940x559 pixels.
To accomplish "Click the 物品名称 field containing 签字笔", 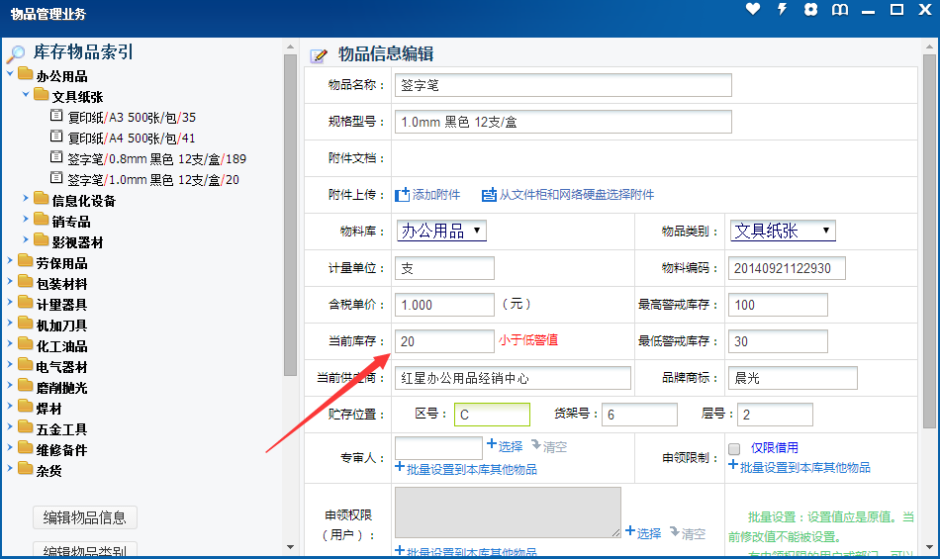I will pos(563,85).
